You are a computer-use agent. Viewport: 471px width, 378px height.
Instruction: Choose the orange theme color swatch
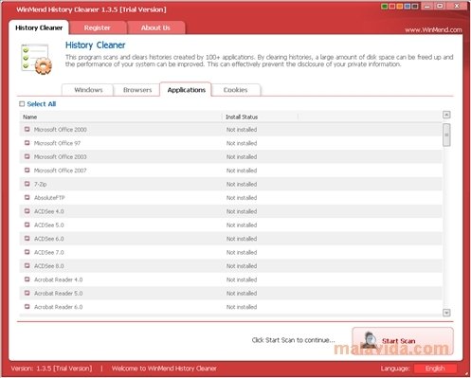(x=400, y=6)
